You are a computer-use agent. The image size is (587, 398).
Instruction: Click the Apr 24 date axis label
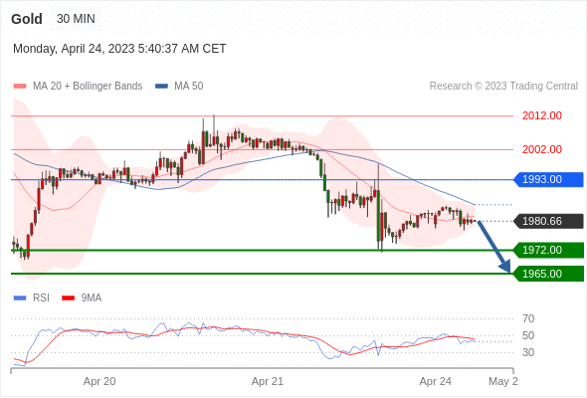pos(436,381)
